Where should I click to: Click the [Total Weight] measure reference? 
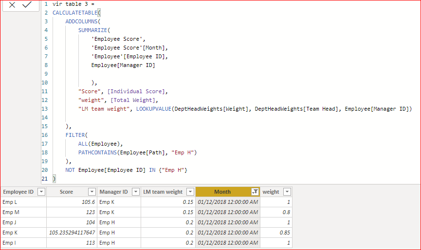(x=133, y=100)
